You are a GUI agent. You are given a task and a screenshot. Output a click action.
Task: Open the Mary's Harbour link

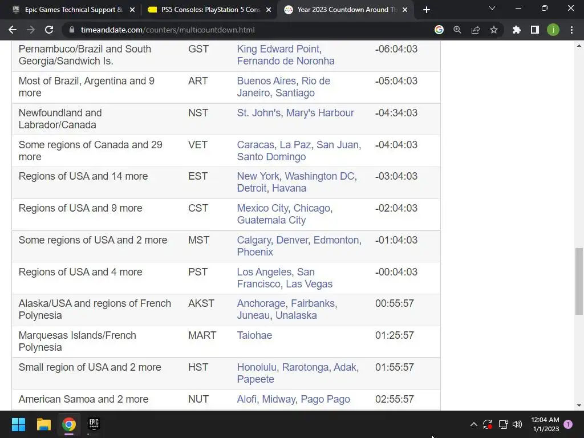[x=320, y=113]
